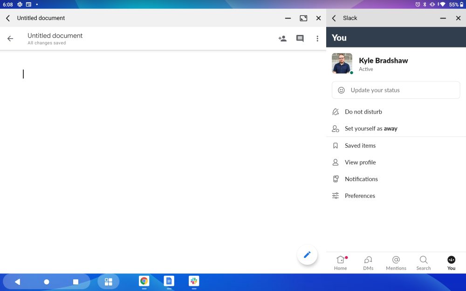This screenshot has width=466, height=291.
Task: Open Slack from the taskbar
Action: coord(194,281)
